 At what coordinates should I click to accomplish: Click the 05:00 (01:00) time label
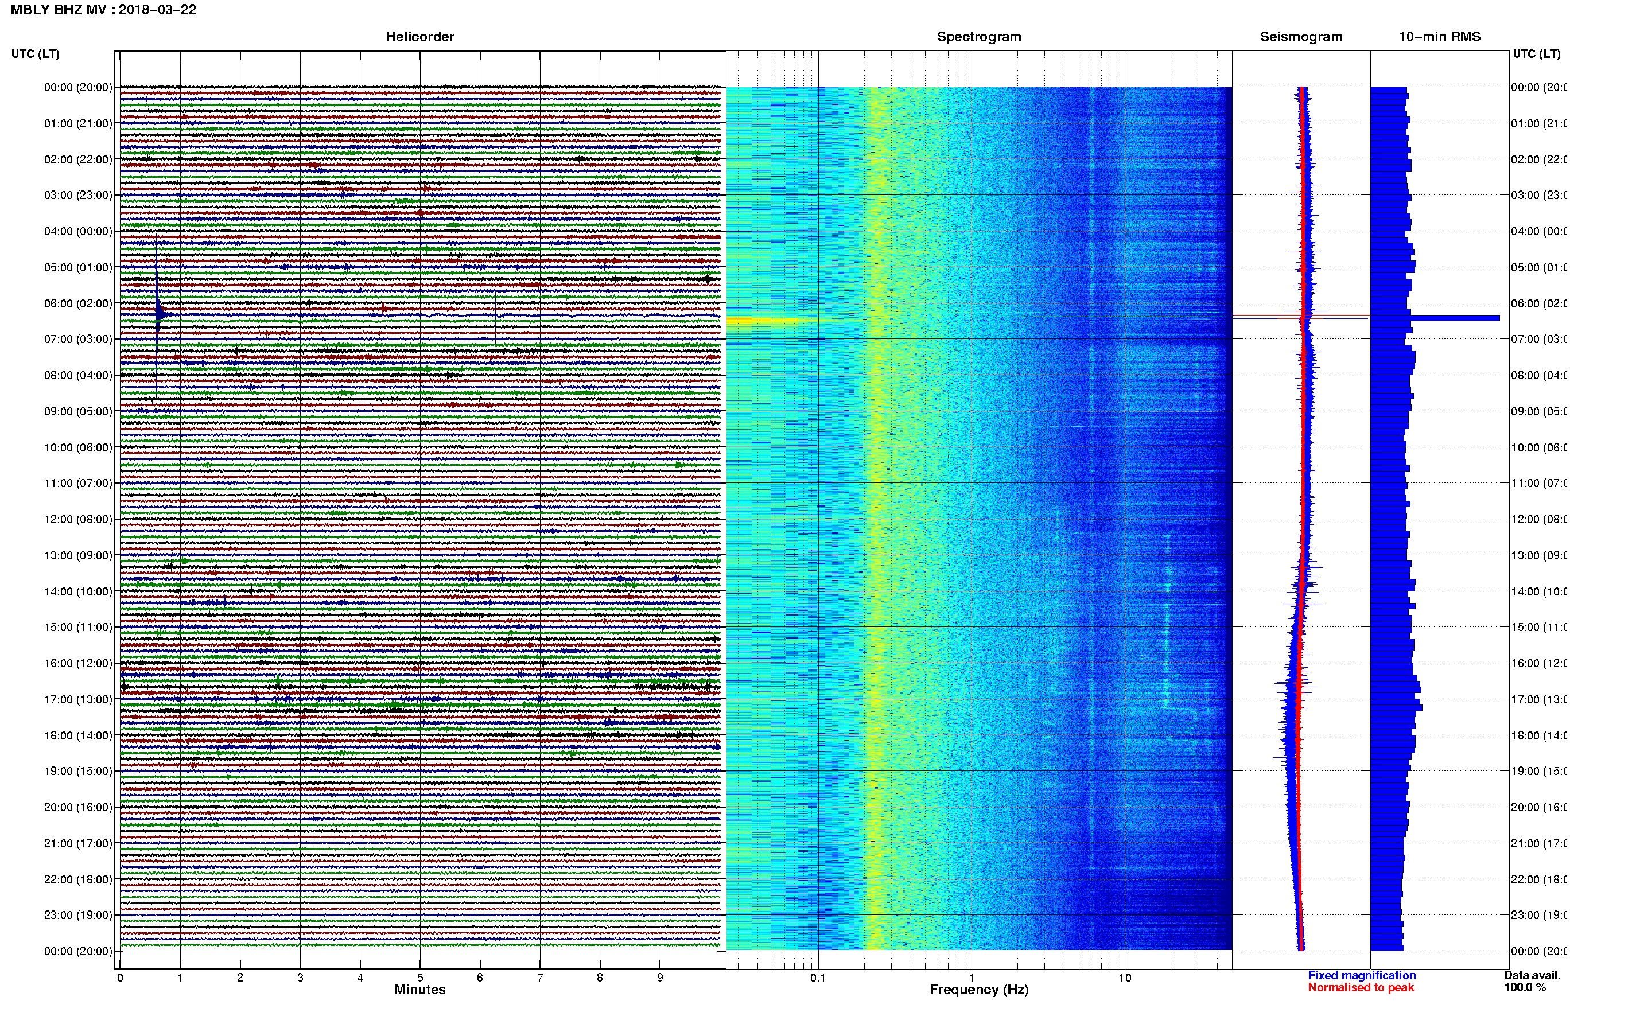pyautogui.click(x=78, y=268)
